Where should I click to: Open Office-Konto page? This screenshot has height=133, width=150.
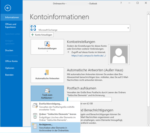point(11,61)
